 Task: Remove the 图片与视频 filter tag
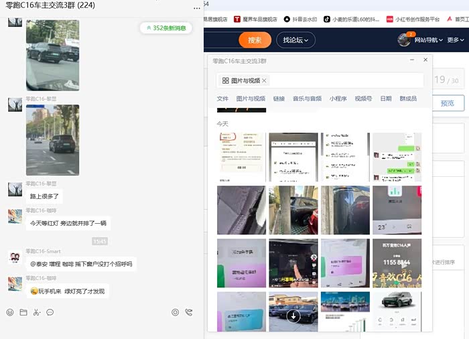(265, 80)
